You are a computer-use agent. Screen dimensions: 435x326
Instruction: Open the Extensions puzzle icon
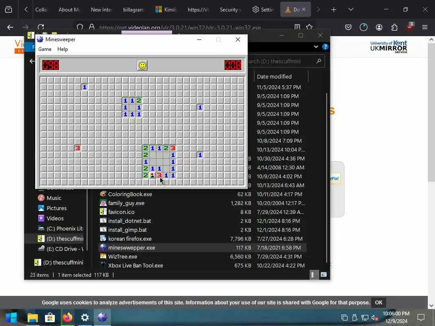point(394,27)
